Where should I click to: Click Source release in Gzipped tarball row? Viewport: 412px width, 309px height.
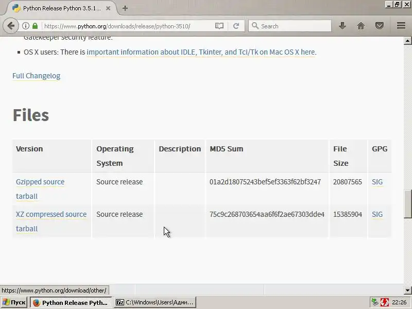click(x=119, y=182)
